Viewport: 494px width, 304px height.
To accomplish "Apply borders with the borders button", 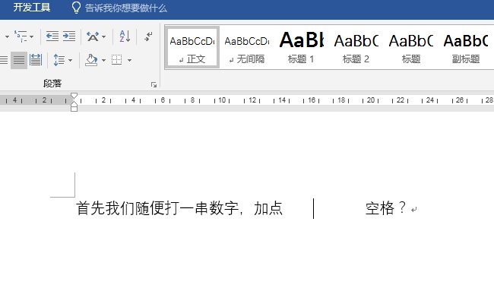I will coord(117,60).
